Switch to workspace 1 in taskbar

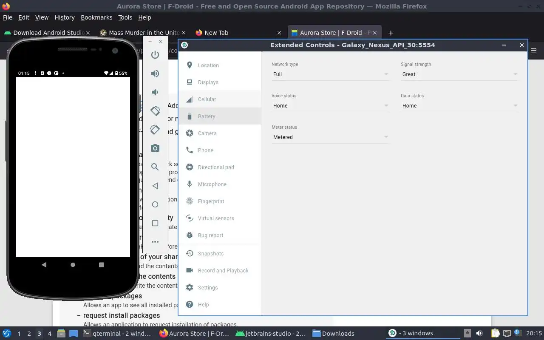coord(19,334)
